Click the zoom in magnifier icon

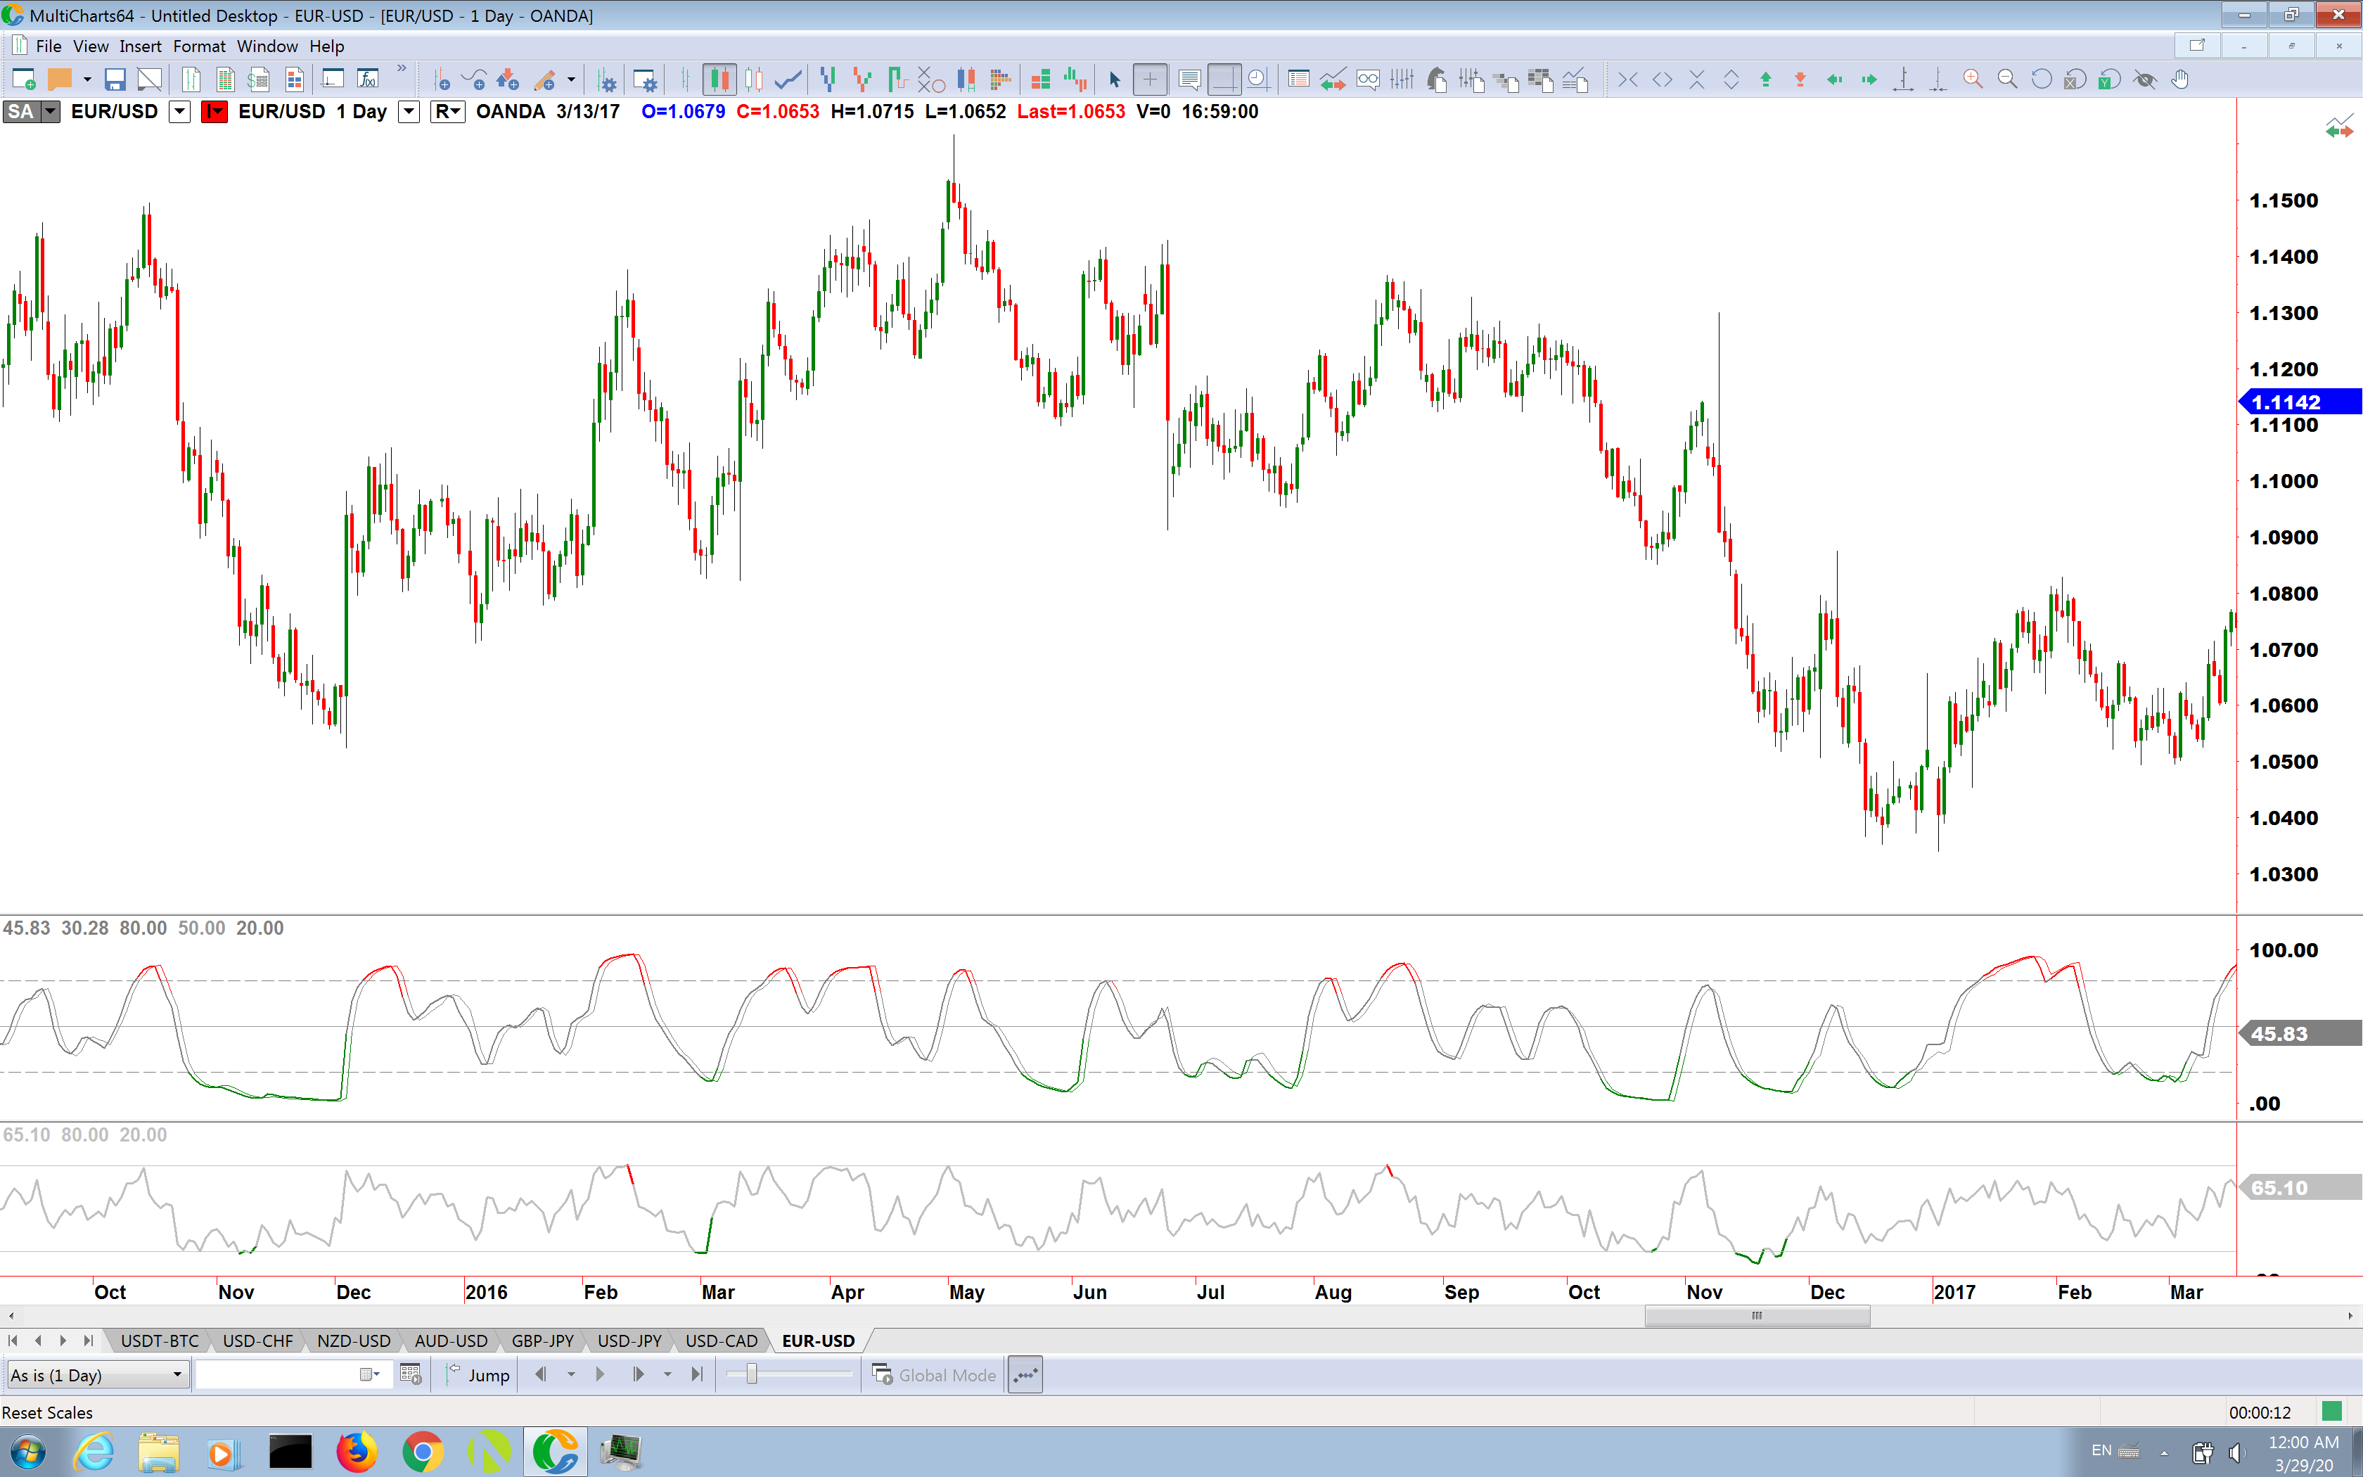tap(1973, 79)
